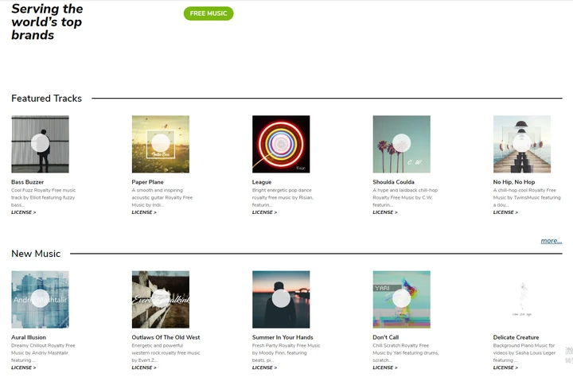Screen dimensions: 573x377
Task: Open the Delicate Creature album thumbnail
Action: point(522,299)
